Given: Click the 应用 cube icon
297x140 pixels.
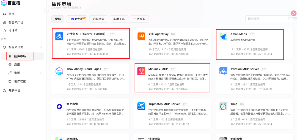Looking at the screenshot, I should pyautogui.click(x=10, y=65).
